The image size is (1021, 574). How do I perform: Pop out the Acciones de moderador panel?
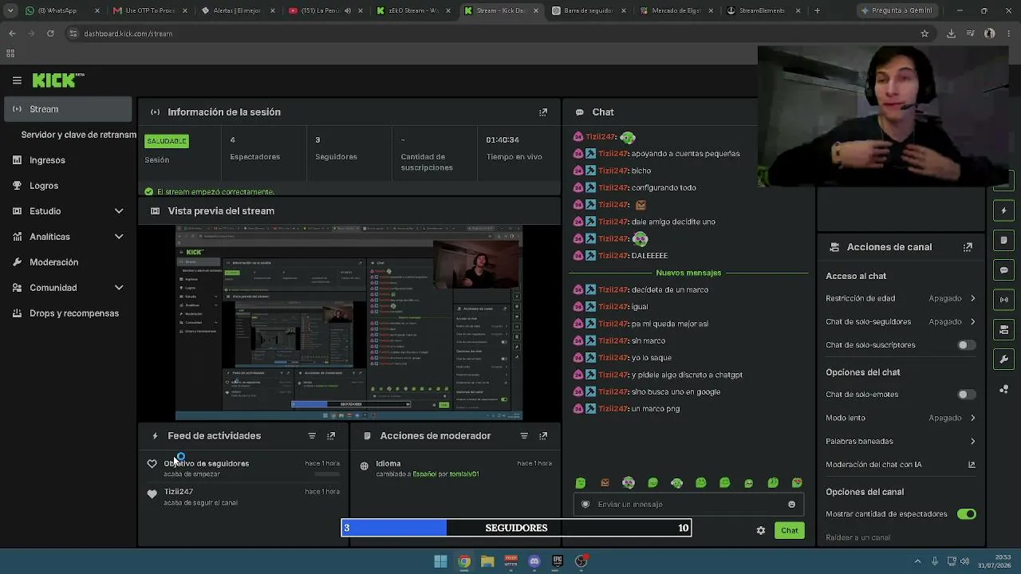(x=543, y=436)
